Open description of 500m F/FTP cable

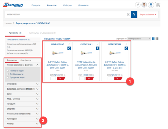point(58,65)
